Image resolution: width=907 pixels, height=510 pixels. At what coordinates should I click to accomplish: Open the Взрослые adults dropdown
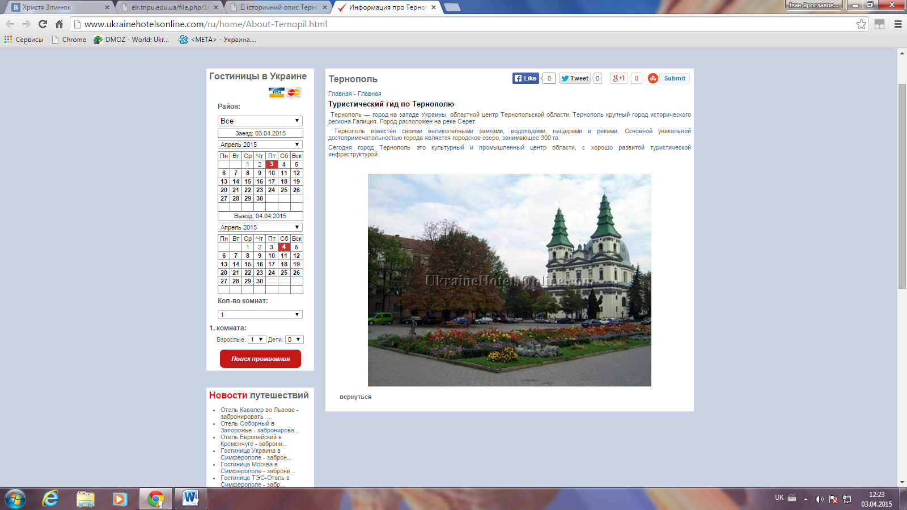[257, 339]
